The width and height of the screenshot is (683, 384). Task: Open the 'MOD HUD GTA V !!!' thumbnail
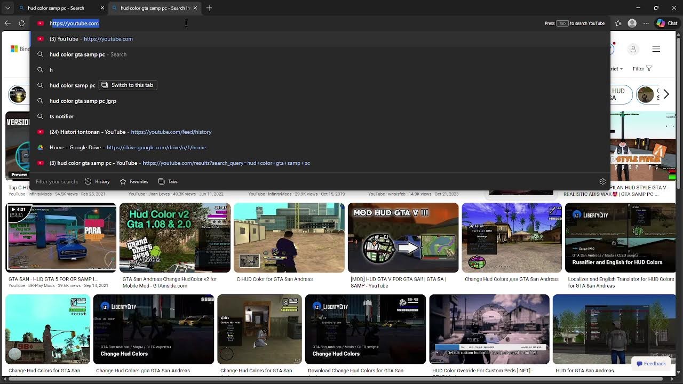(403, 237)
